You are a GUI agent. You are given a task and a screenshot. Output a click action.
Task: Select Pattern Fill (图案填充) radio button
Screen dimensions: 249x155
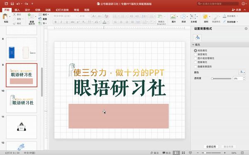pyautogui.click(x=195, y=62)
